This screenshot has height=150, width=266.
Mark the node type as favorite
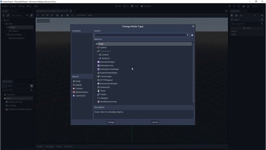pyautogui.click(x=192, y=35)
